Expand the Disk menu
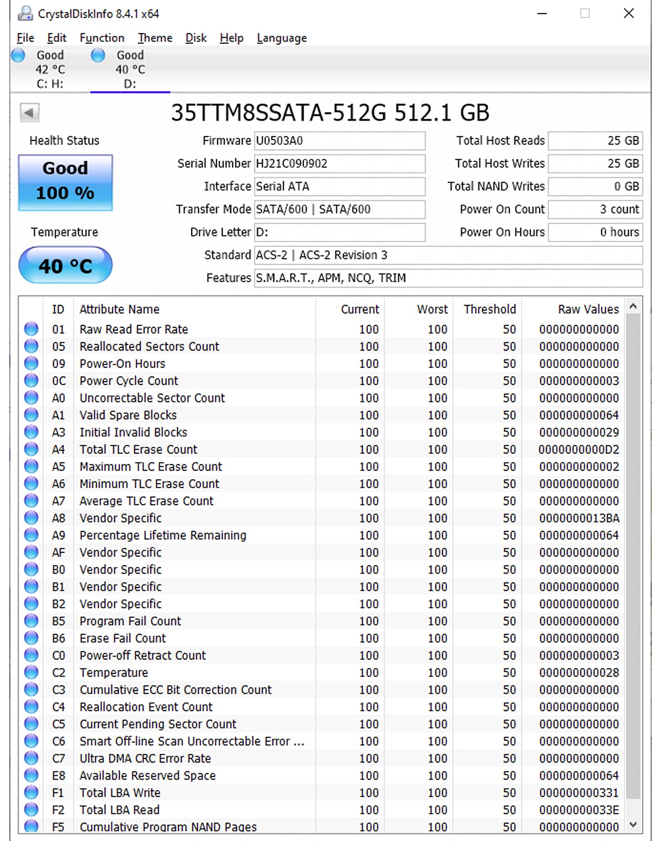This screenshot has height=841, width=661. [196, 38]
